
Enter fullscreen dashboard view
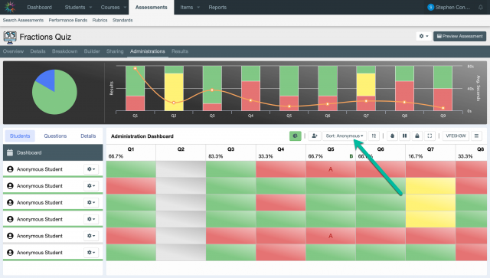[430, 136]
